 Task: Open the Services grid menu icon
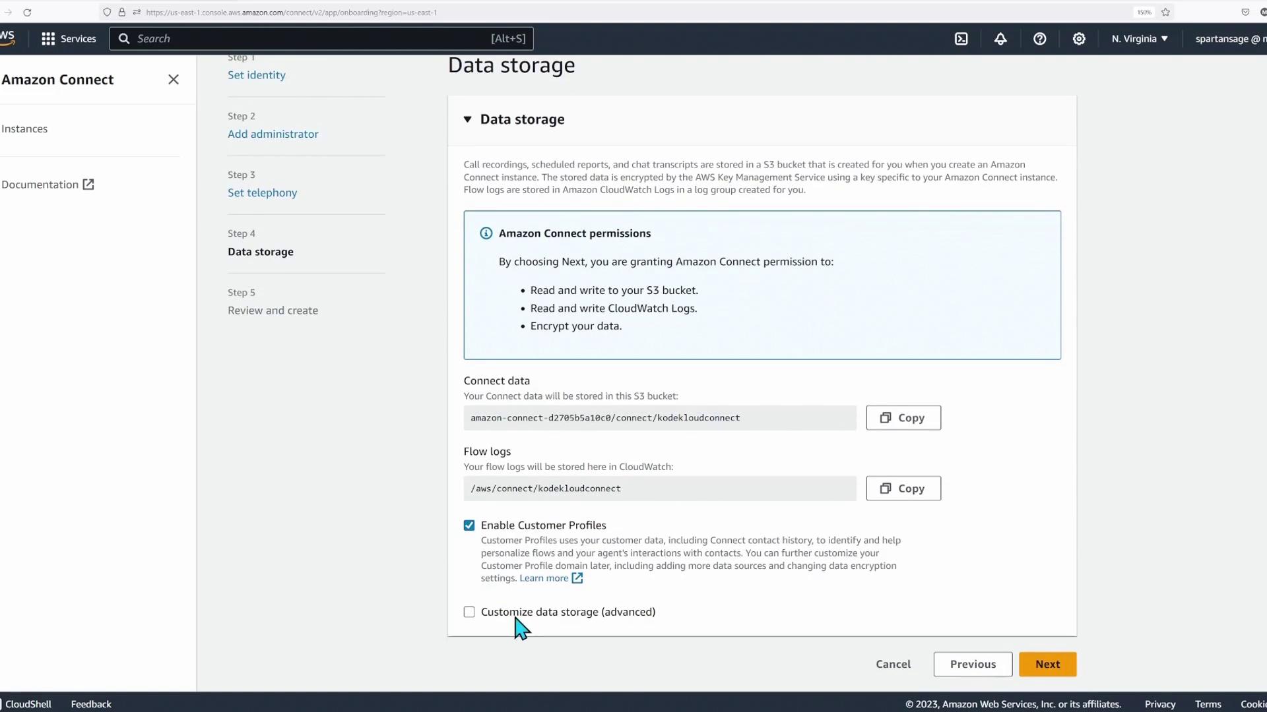click(48, 39)
